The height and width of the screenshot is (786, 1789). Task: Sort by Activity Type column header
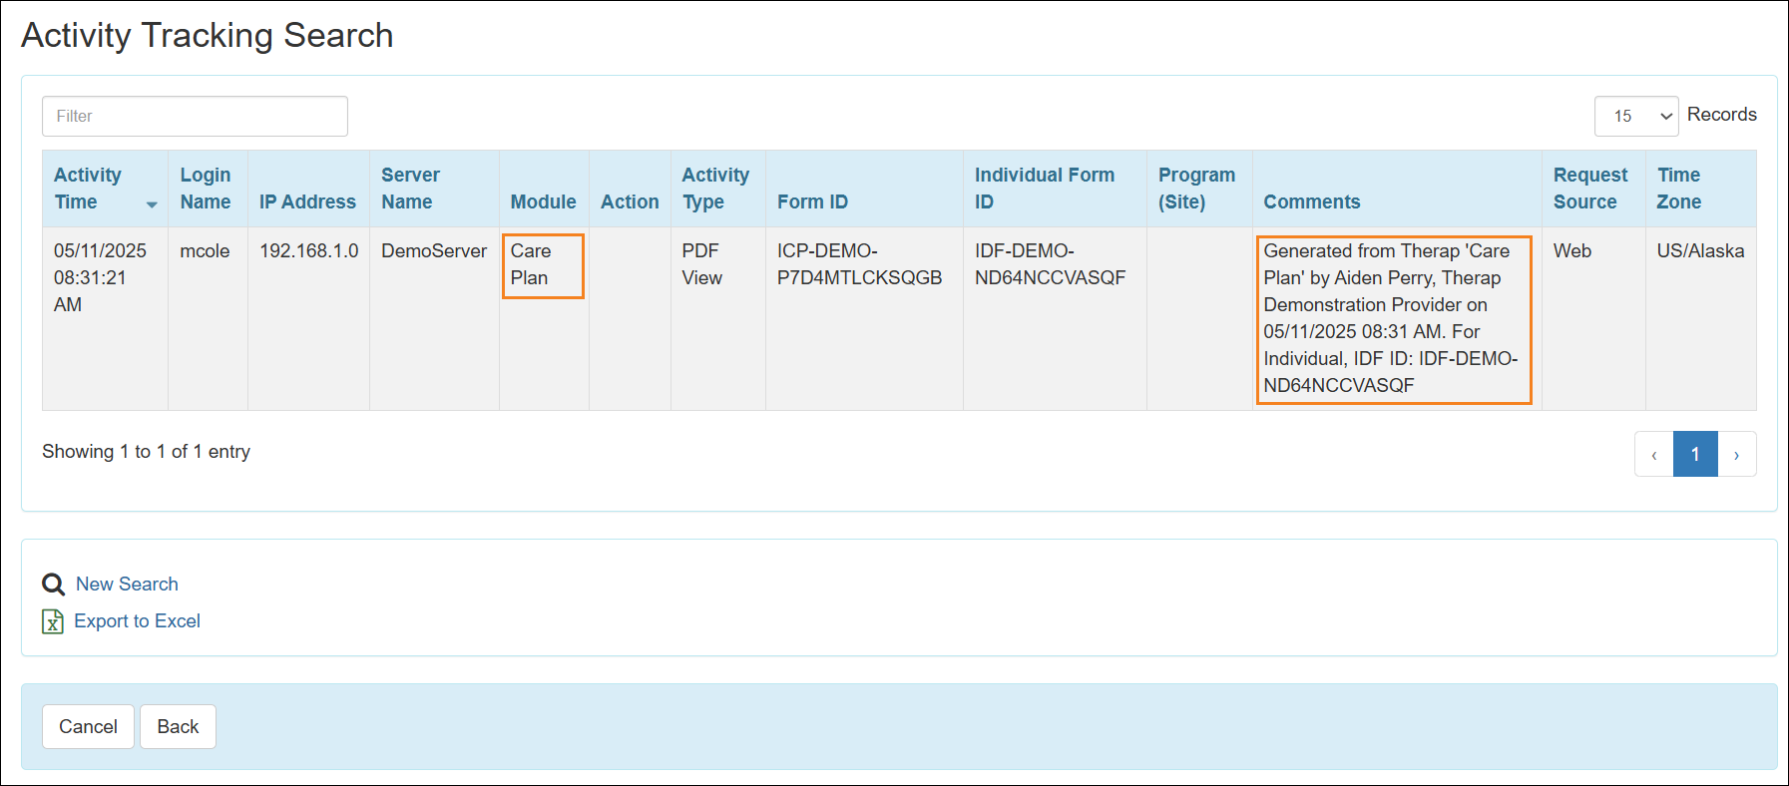point(717,189)
